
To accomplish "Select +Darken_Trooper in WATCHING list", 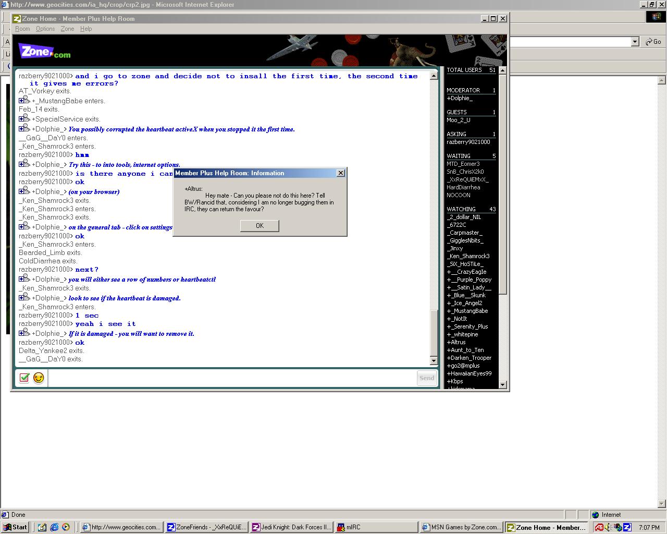I will pyautogui.click(x=469, y=358).
